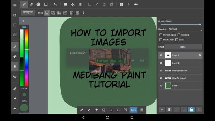The height and width of the screenshot is (121, 215).
Task: Select the Brush tool in top toolbar
Action: pyautogui.click(x=24, y=4)
